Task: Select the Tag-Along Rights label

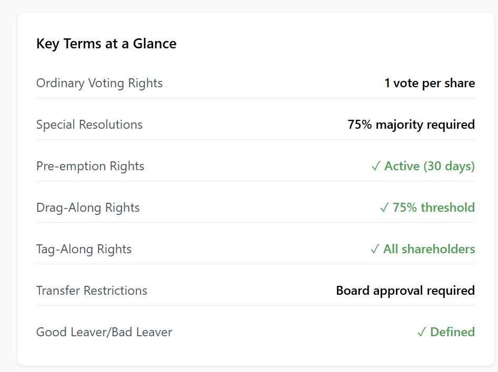Action: point(84,249)
